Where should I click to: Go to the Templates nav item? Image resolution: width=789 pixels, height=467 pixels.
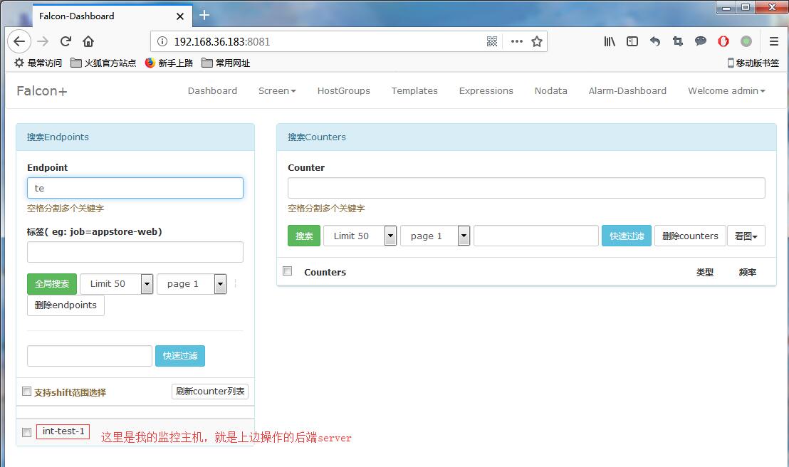coord(414,90)
